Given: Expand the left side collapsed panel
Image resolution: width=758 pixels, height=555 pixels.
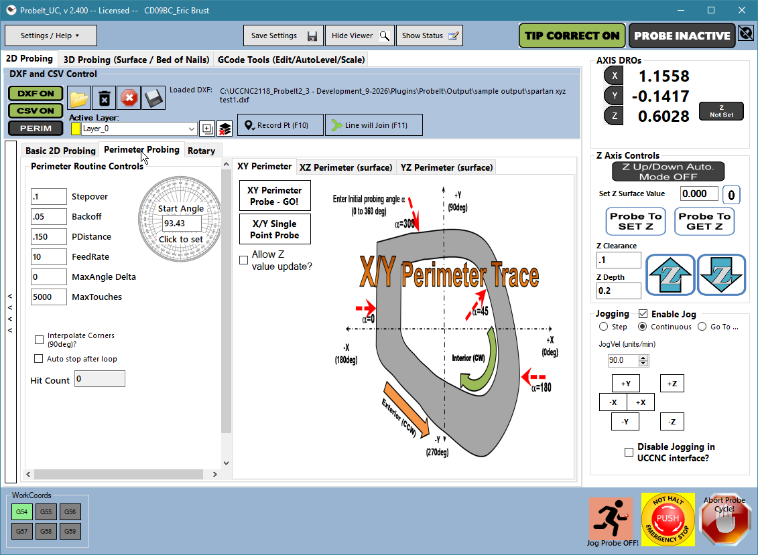Looking at the screenshot, I should 10,313.
